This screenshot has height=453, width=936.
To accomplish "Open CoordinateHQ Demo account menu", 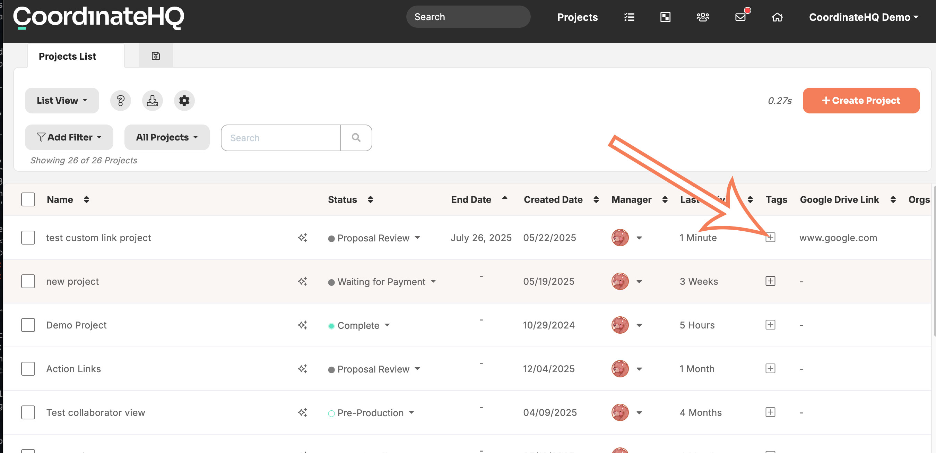I will click(864, 17).
